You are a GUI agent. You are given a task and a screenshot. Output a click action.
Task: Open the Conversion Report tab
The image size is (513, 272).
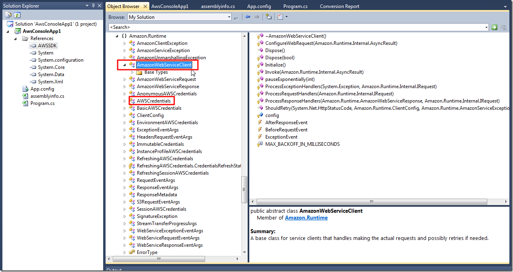pos(340,6)
